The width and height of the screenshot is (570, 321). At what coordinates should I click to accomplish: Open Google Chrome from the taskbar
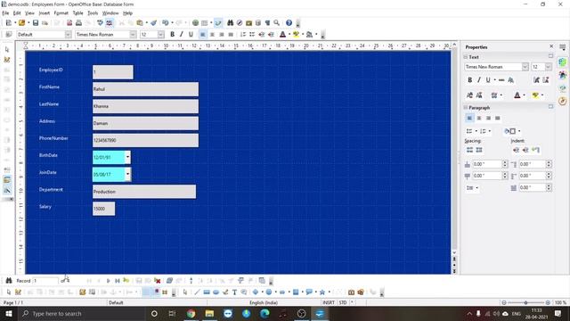click(191, 313)
